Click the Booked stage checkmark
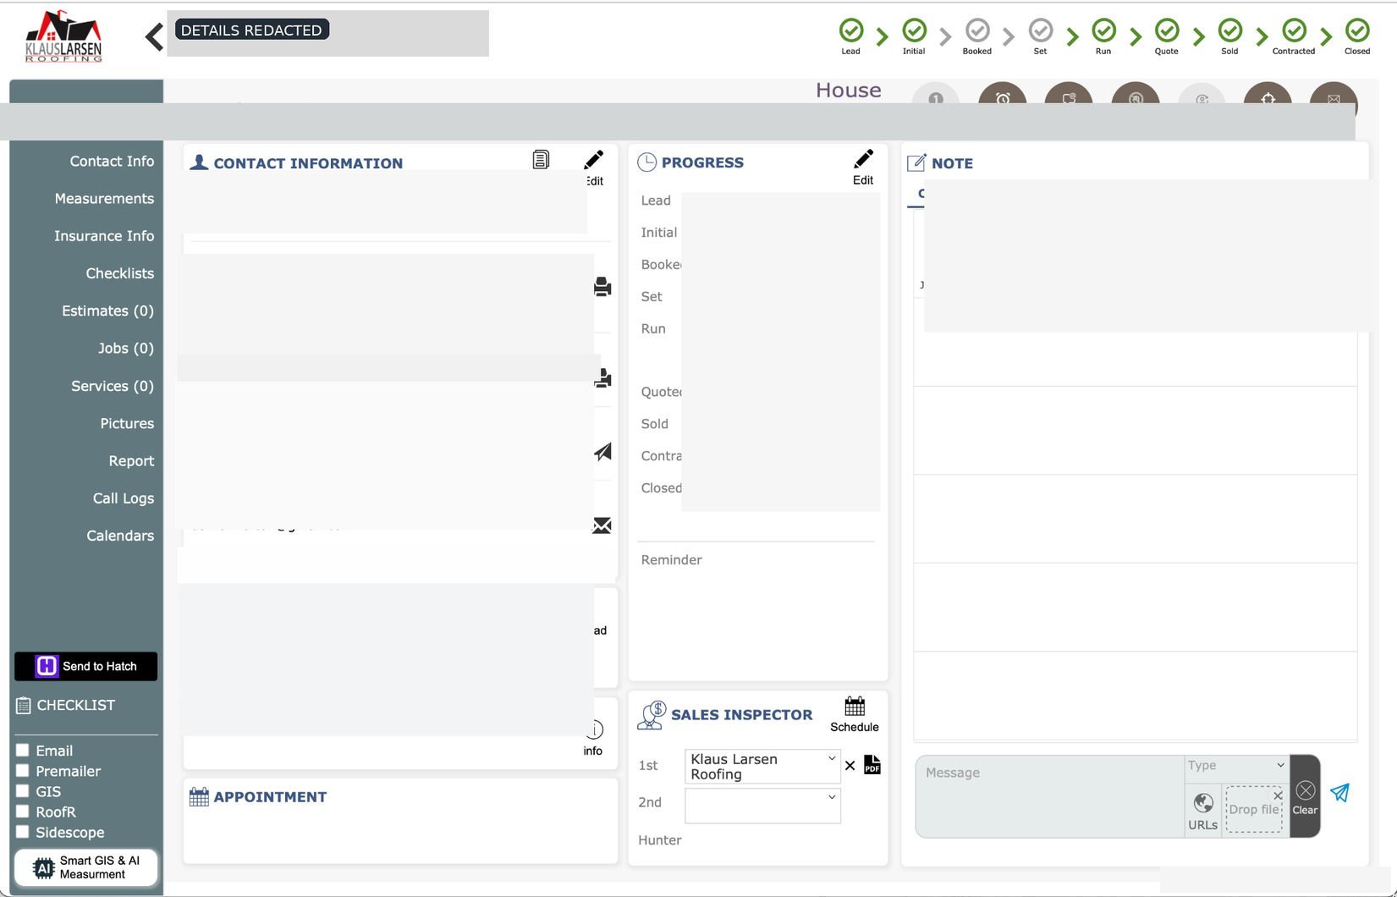Screen dimensions: 1397x897 977,30
